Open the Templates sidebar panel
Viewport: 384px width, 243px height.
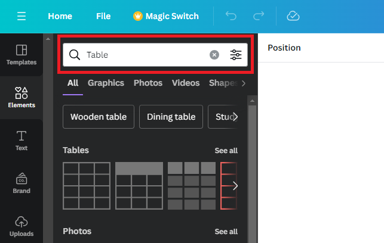[21, 55]
